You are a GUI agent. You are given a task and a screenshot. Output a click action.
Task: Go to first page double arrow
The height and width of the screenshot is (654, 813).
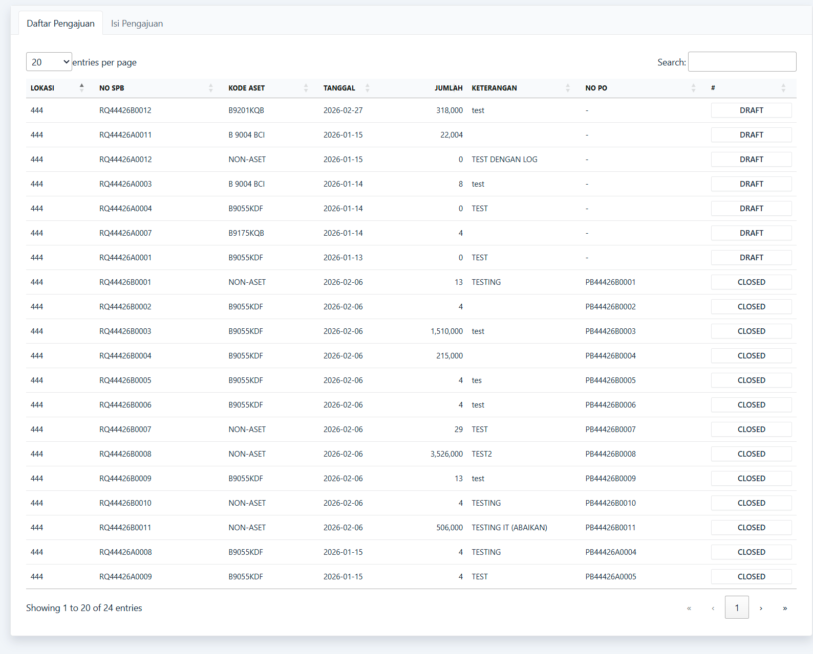click(x=689, y=608)
